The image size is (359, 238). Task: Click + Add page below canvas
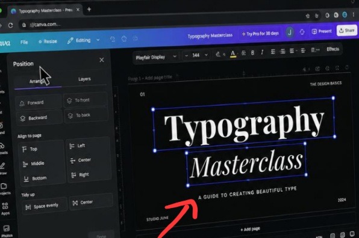click(250, 229)
